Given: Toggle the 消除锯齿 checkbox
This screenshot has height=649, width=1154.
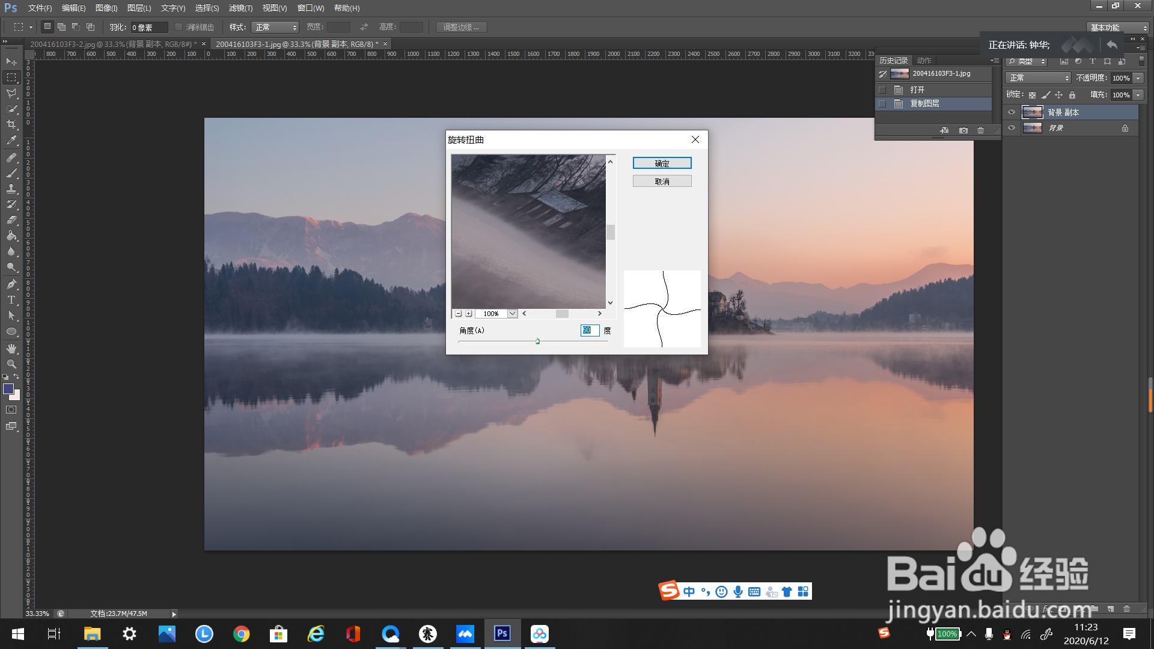Looking at the screenshot, I should pyautogui.click(x=179, y=27).
